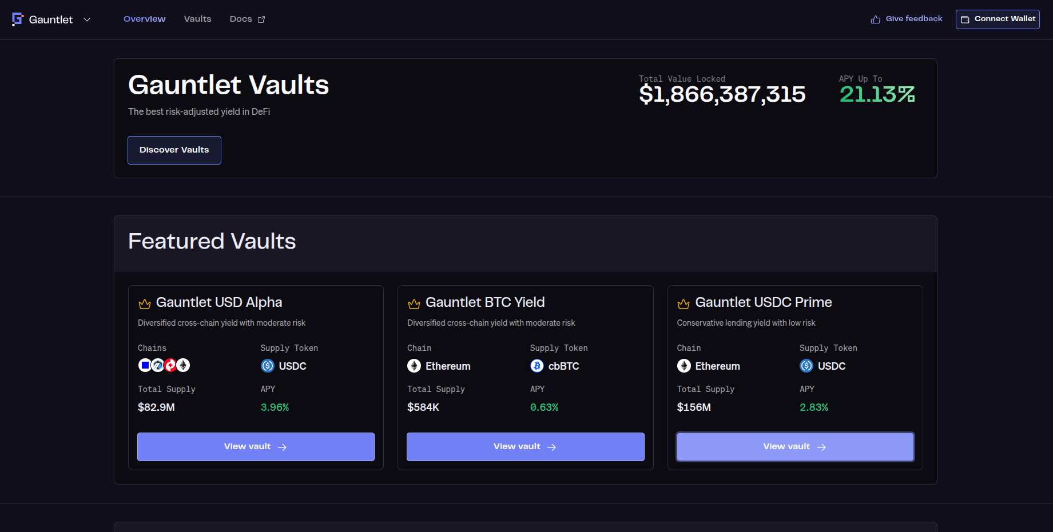Click the "Gauntlet Vaults" page heading
Image resolution: width=1053 pixels, height=532 pixels.
point(228,85)
